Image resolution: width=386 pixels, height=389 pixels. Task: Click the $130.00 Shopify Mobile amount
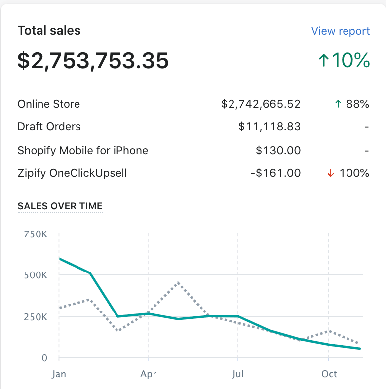[278, 150]
